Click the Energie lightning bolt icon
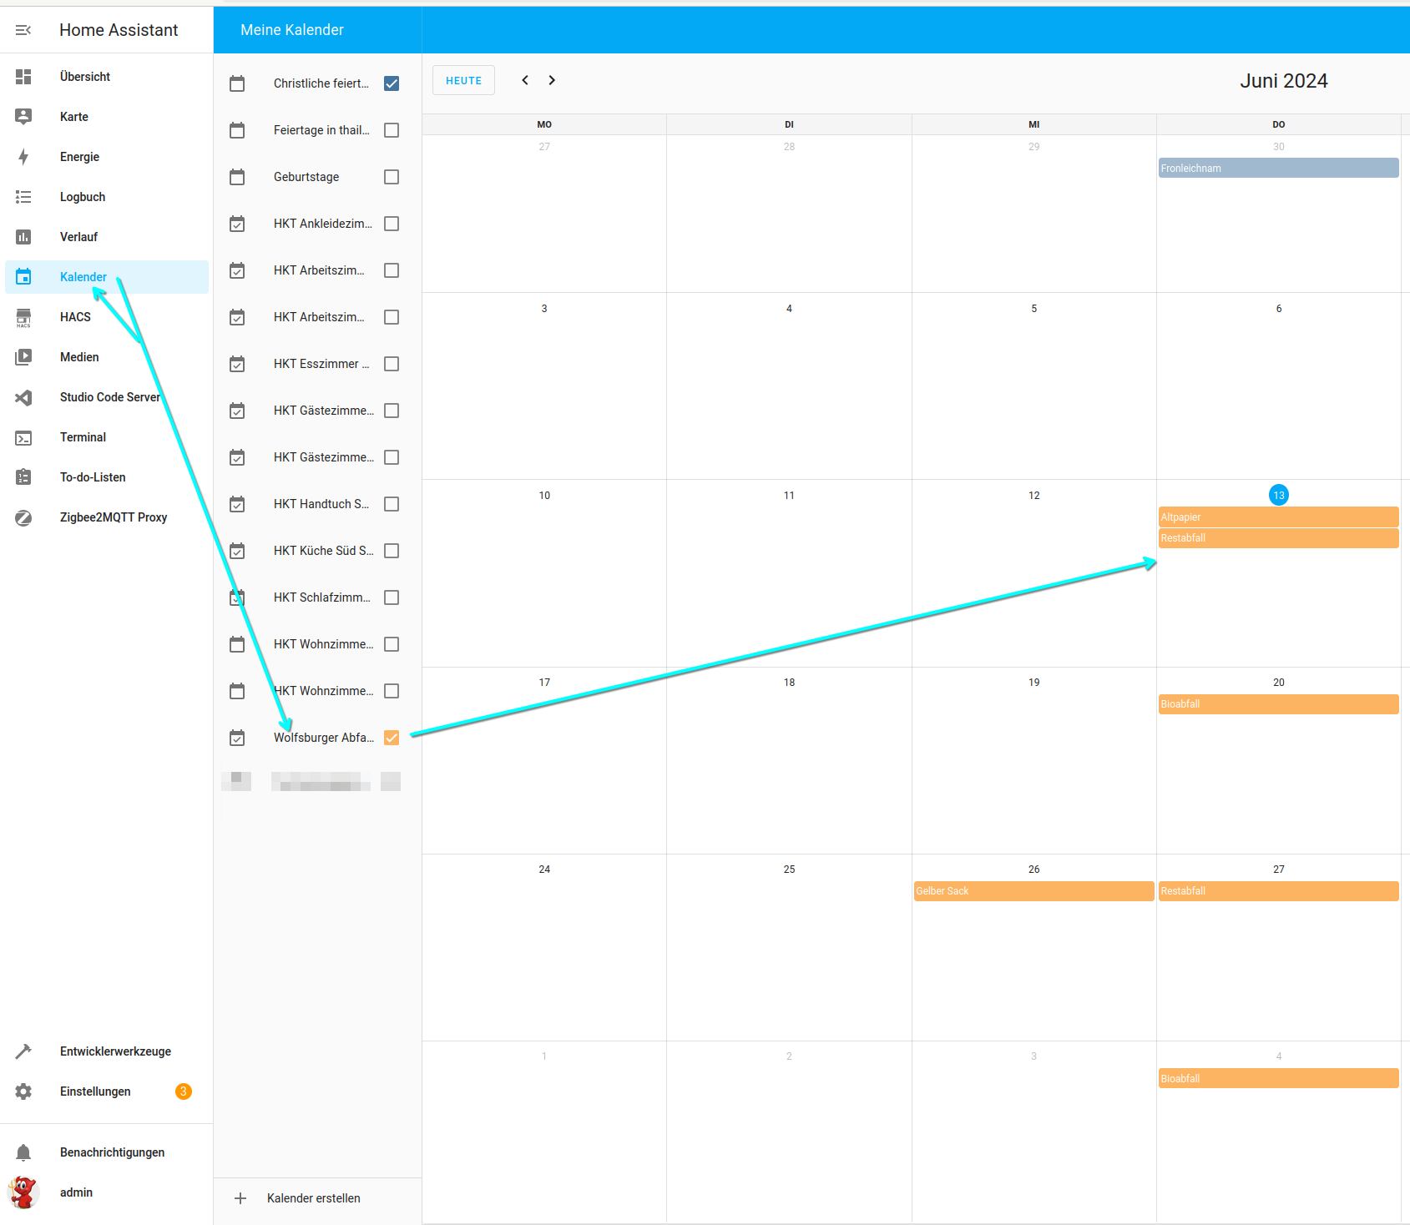1410x1225 pixels. click(23, 157)
